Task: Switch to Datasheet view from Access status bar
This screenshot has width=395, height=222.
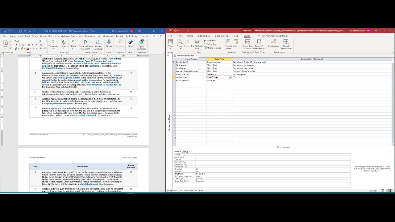Action: click(x=383, y=191)
